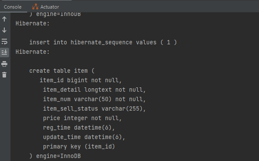This screenshot has height=161, width=259.
Task: Switch to the Console tab
Action: [13, 7]
